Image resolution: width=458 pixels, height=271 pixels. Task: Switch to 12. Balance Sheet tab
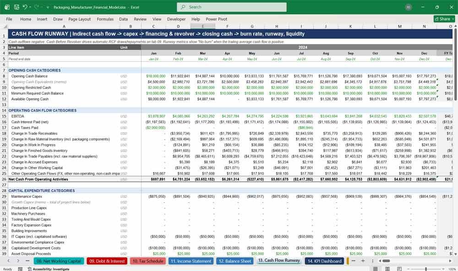[235, 261]
